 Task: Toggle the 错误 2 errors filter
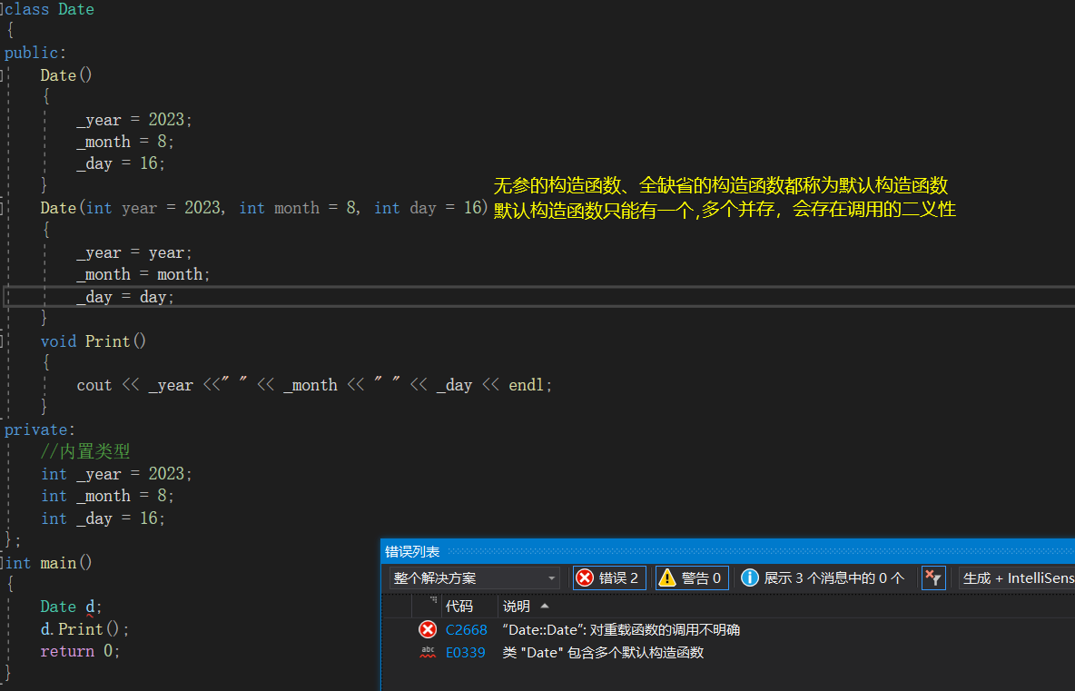[609, 577]
